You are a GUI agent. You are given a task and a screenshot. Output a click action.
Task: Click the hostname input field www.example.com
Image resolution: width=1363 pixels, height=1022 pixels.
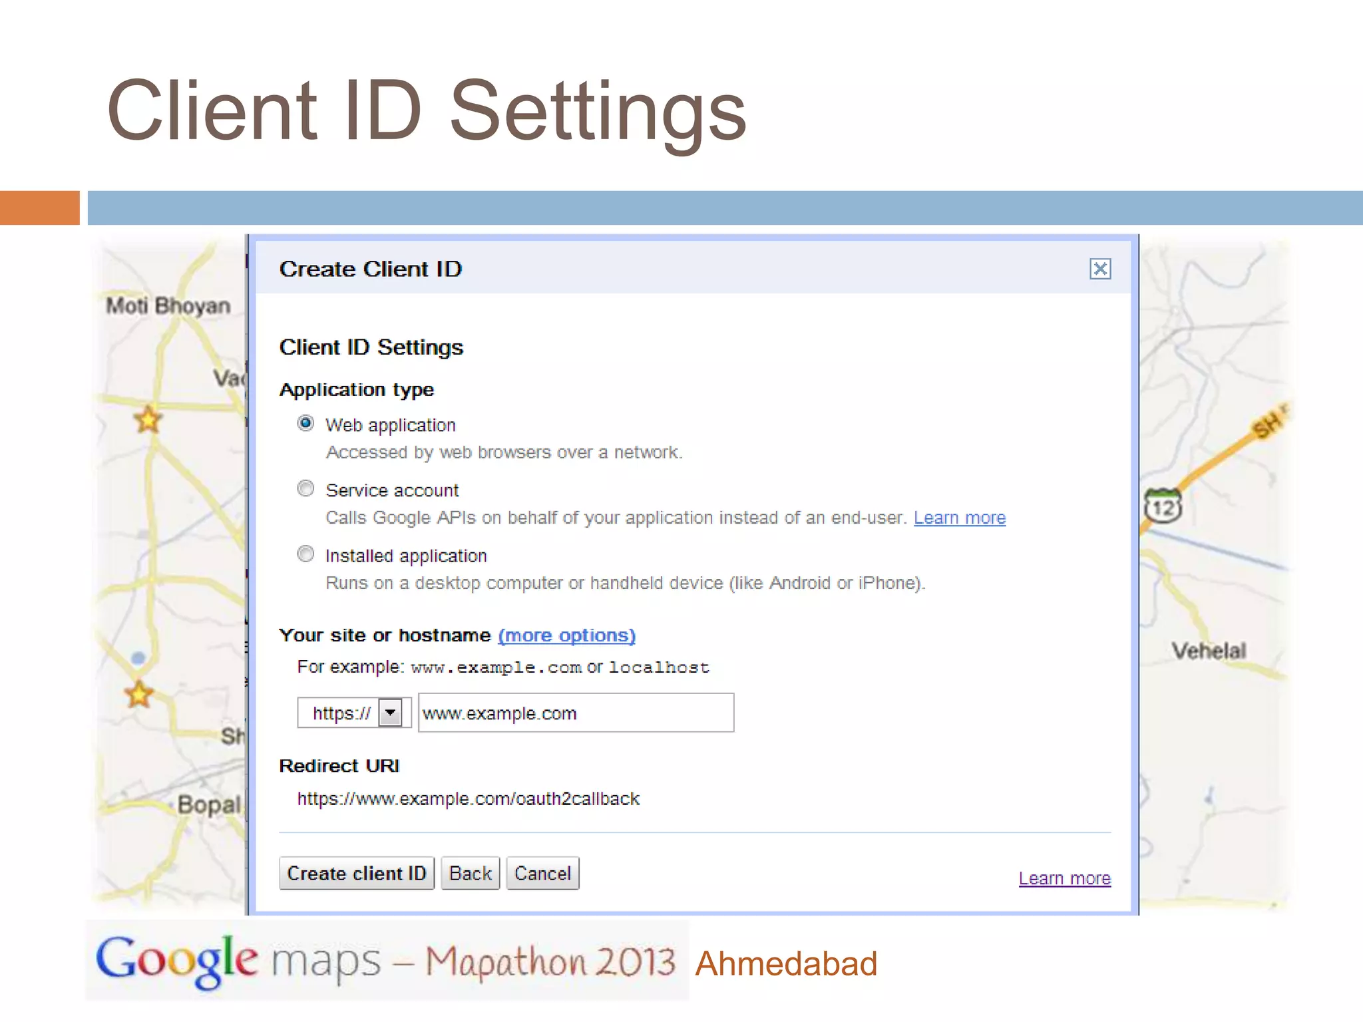576,713
